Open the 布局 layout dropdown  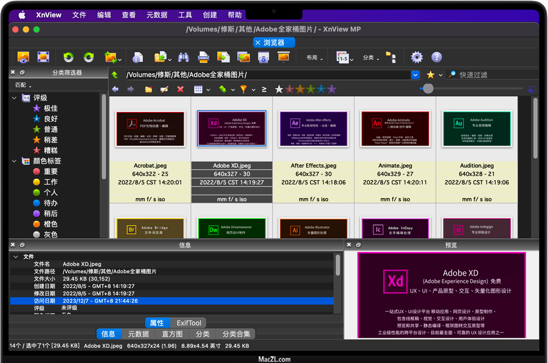tap(315, 58)
